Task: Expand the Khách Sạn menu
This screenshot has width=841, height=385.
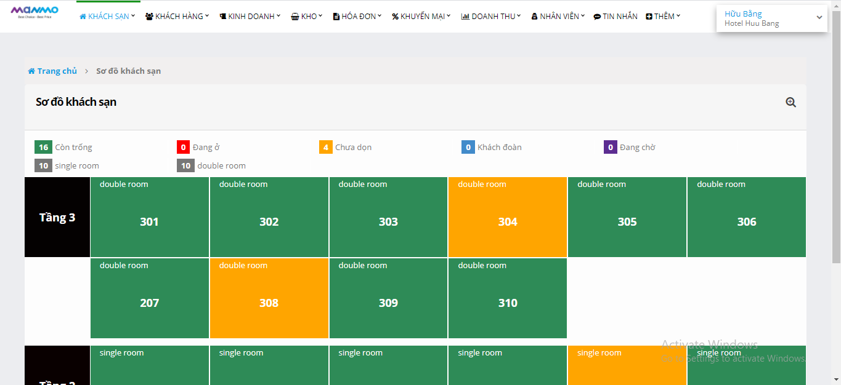Action: (107, 17)
